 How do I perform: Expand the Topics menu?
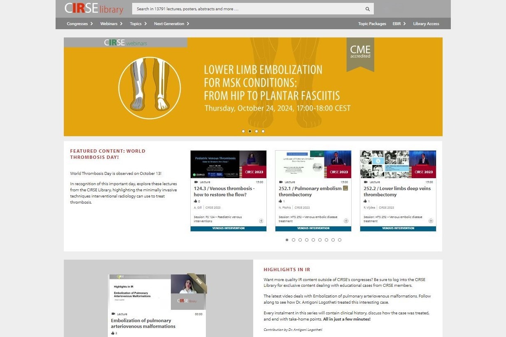[x=138, y=23]
